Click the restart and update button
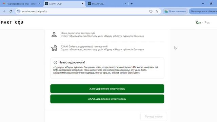Screen dimensions: 217x122 [203, 11]
